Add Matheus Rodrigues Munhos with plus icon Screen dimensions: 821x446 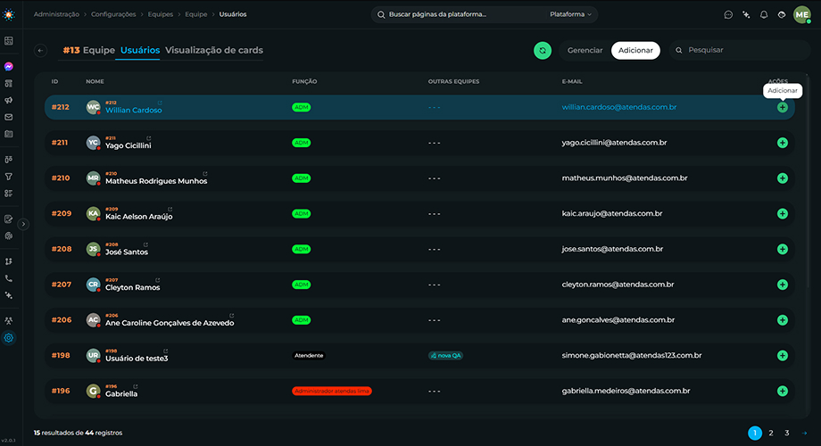pos(783,178)
